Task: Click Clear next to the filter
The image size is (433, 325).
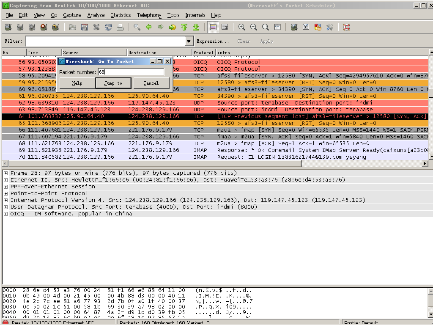Action: click(x=244, y=41)
